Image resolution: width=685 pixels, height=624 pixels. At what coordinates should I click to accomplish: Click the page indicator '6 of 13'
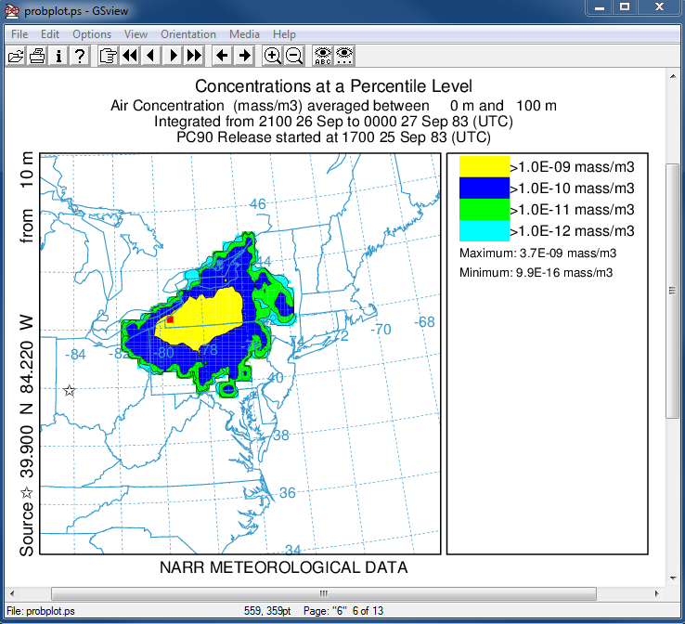(368, 611)
